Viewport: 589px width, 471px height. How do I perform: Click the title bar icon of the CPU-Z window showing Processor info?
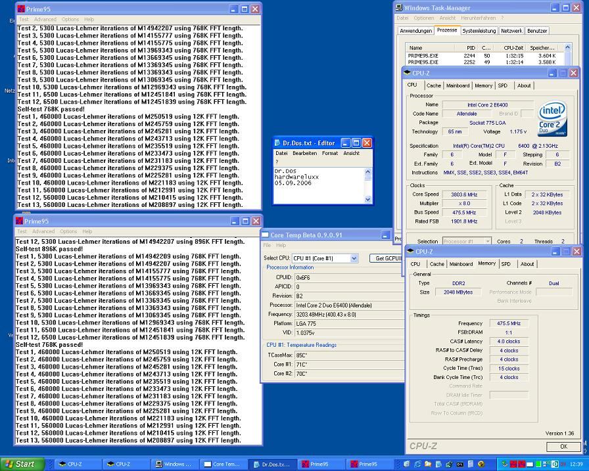(x=407, y=73)
